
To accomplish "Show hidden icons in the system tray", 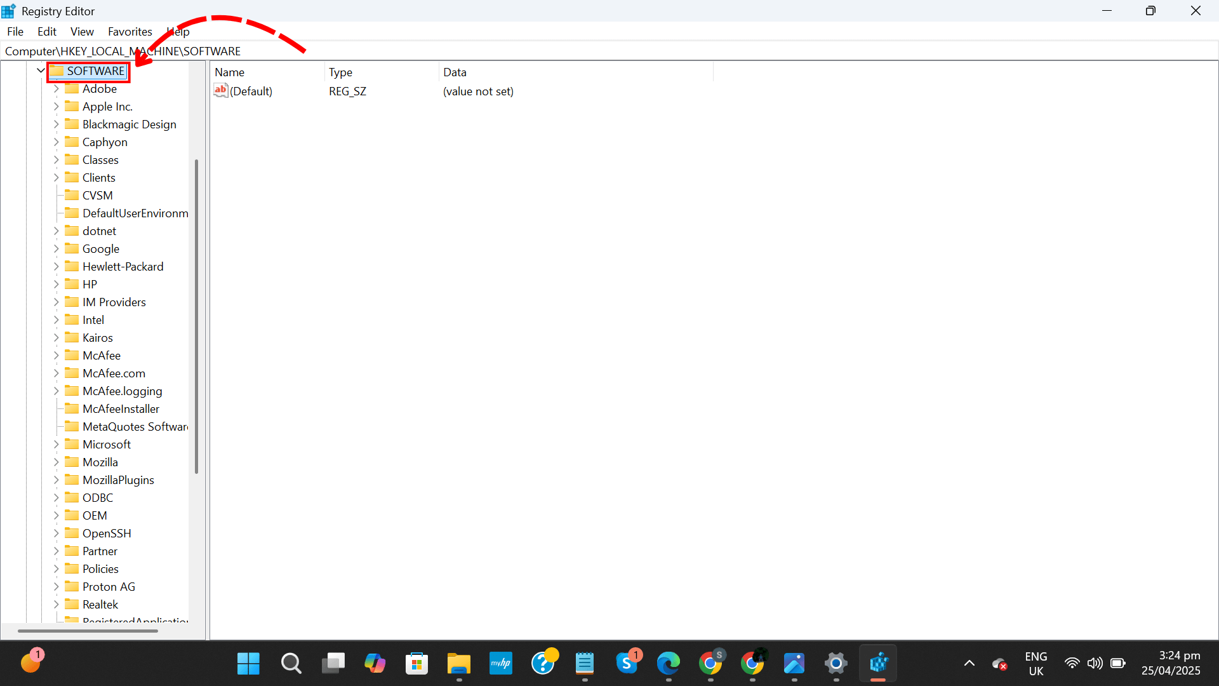I will (x=969, y=662).
